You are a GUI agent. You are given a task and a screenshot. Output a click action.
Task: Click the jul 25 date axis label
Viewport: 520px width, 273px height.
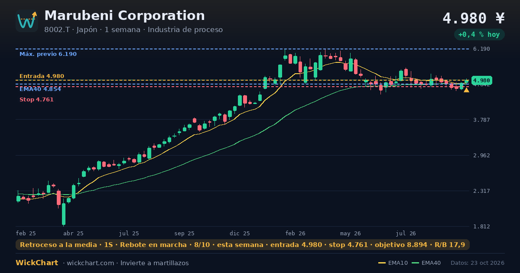click(x=129, y=234)
